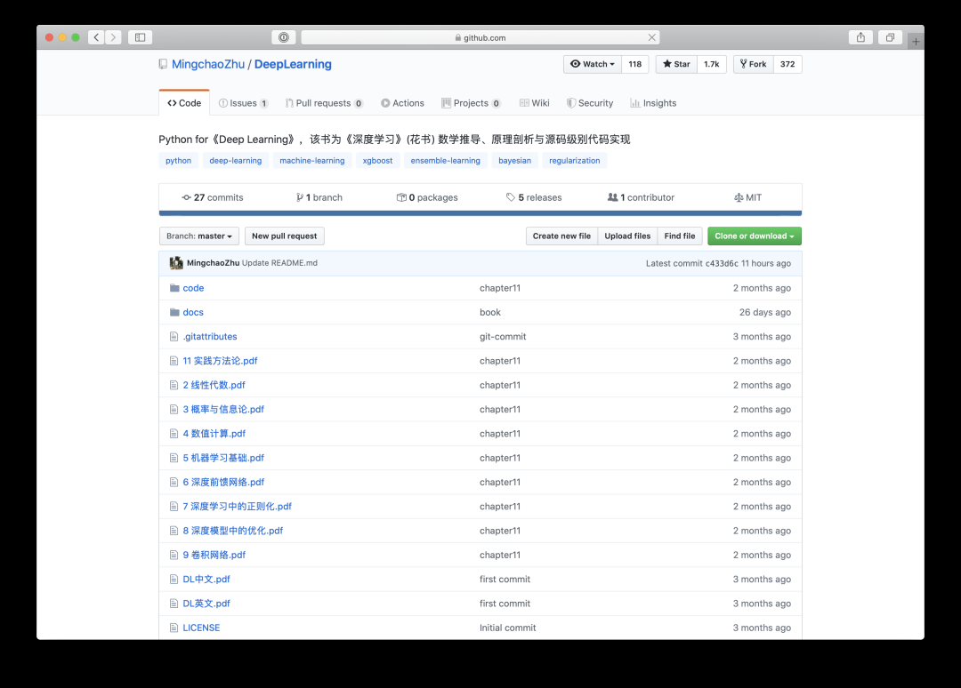Click the file icon beside DL英文.pdf
The height and width of the screenshot is (688, 961).
pos(174,604)
